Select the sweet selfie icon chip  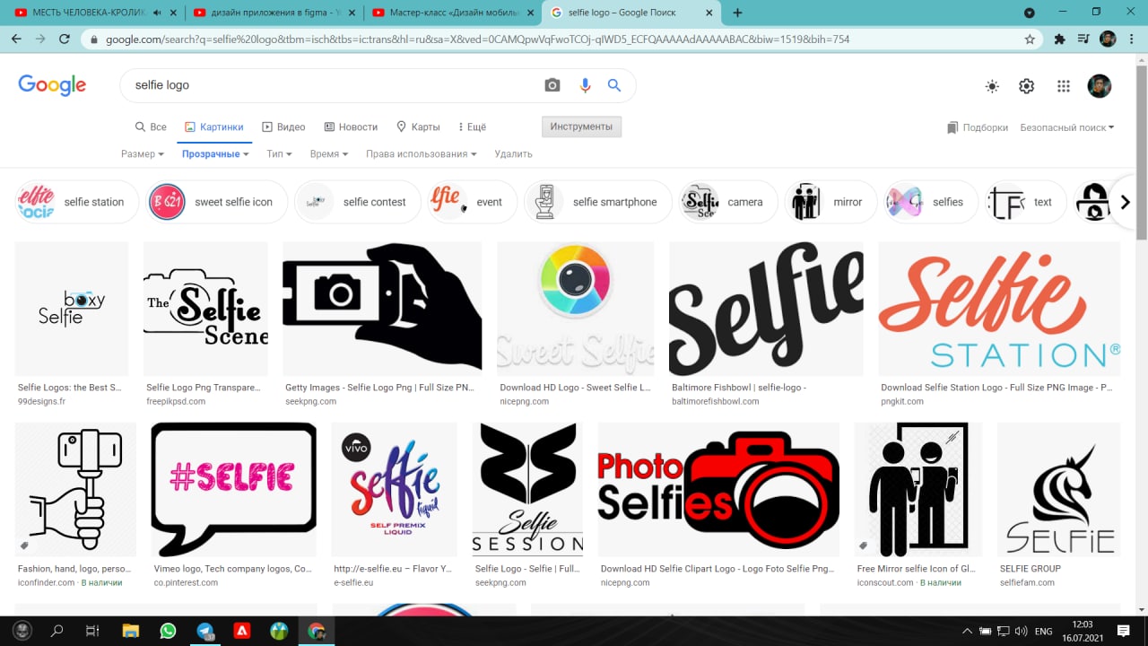[x=216, y=202]
